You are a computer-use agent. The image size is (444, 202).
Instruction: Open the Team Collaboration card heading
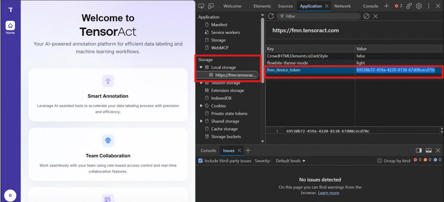[108, 156]
